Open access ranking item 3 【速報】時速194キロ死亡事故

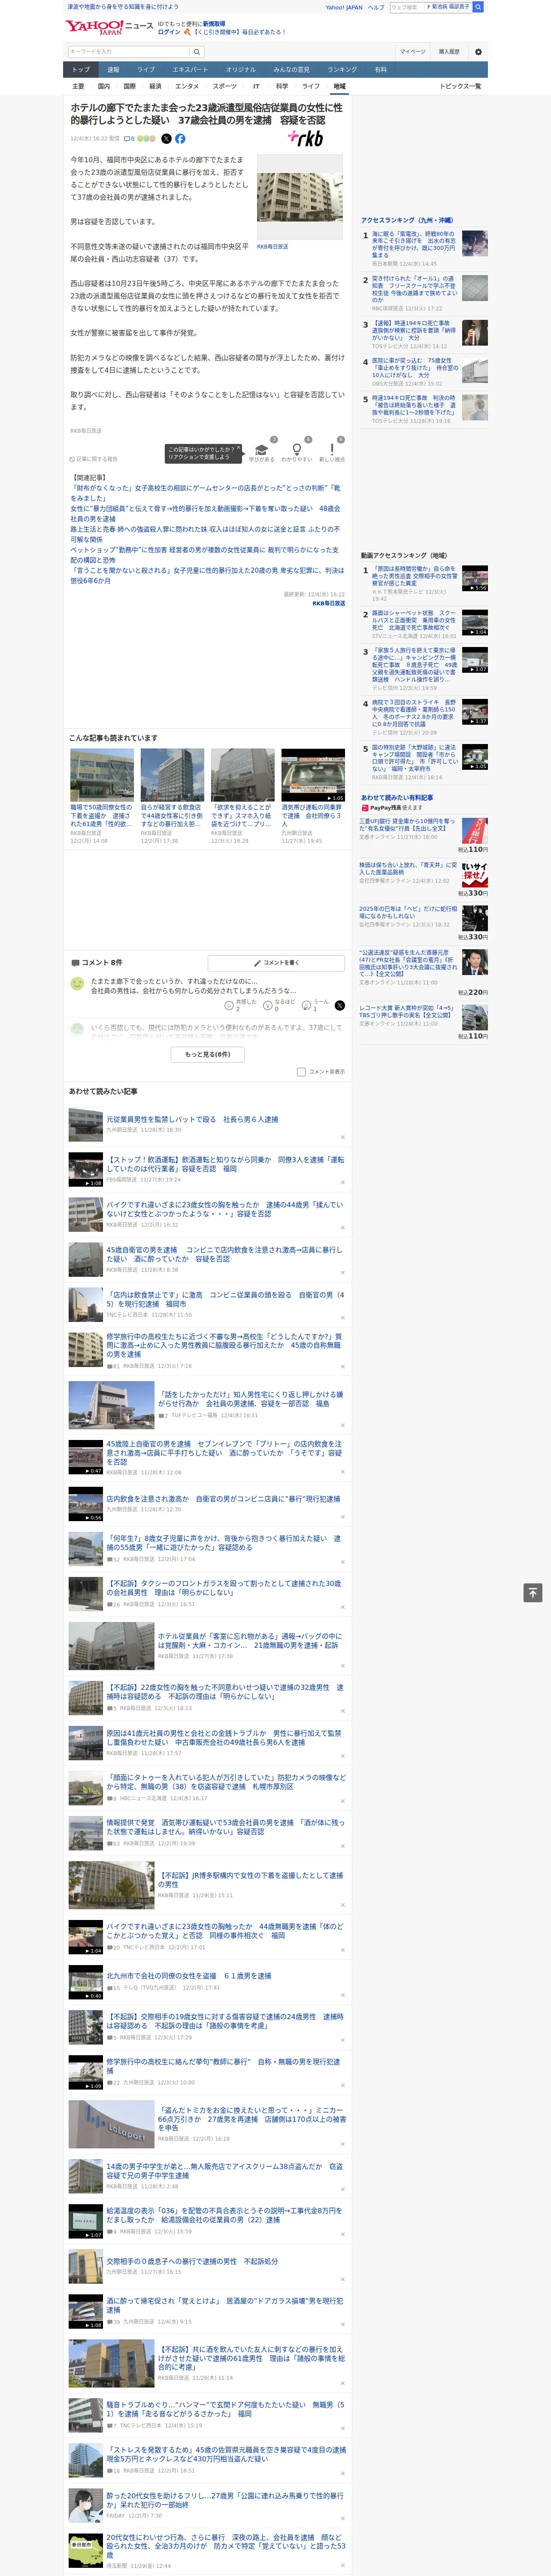pos(424,335)
